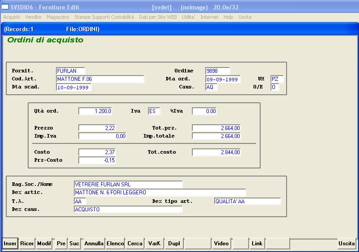This screenshot has height=252, width=359.
Task: Exit with bottom Uscita button
Action: click(346, 244)
